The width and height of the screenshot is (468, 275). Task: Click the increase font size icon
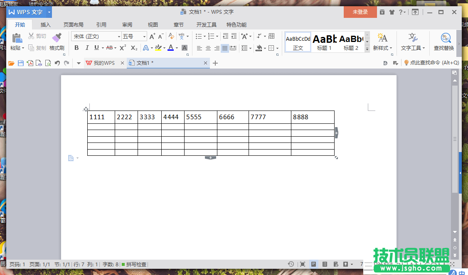coord(152,36)
